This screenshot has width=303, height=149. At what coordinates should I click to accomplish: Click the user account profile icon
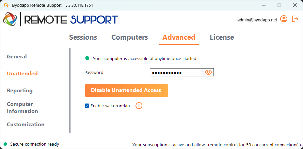tap(284, 19)
